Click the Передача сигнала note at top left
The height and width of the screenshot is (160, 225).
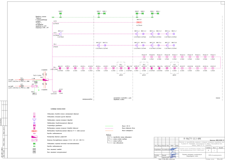[x=42, y=22]
